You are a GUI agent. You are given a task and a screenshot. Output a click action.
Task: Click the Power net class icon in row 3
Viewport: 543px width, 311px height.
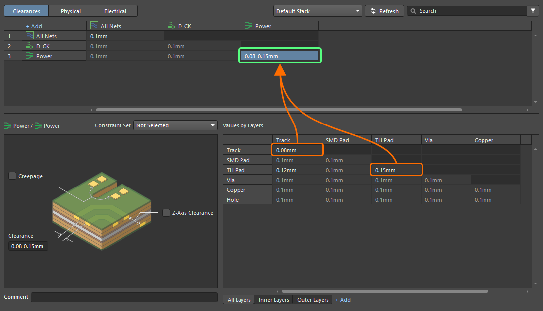[30, 56]
